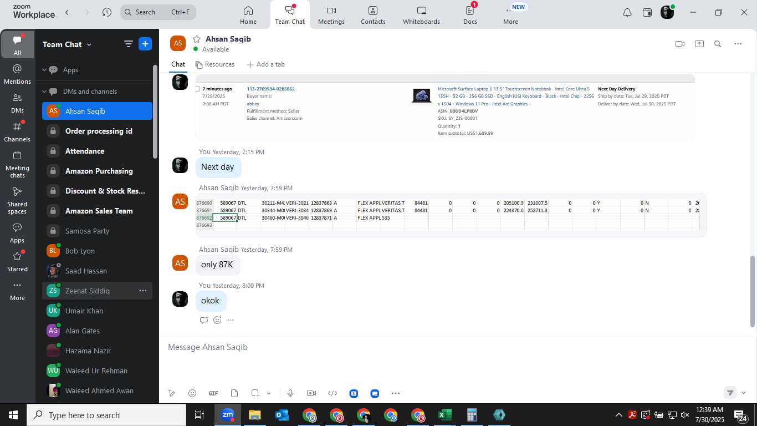Add a reaction to the okok message
The image size is (757, 426).
[217, 320]
